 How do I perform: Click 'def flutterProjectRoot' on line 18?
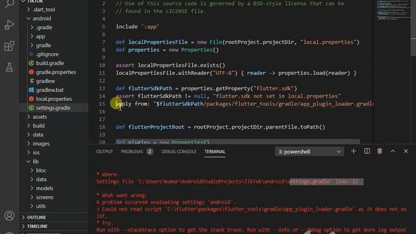point(149,127)
